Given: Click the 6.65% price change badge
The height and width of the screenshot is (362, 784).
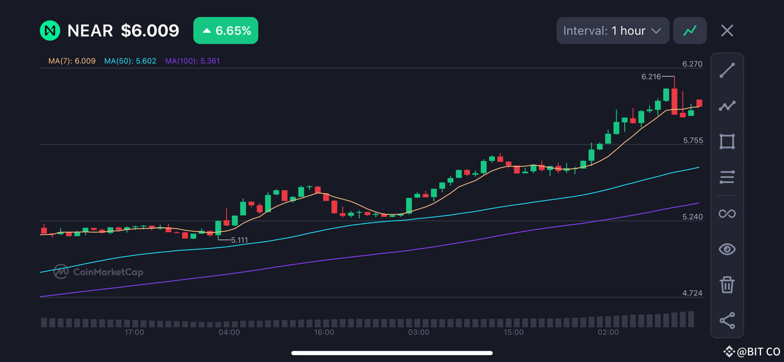Looking at the screenshot, I should [x=226, y=30].
